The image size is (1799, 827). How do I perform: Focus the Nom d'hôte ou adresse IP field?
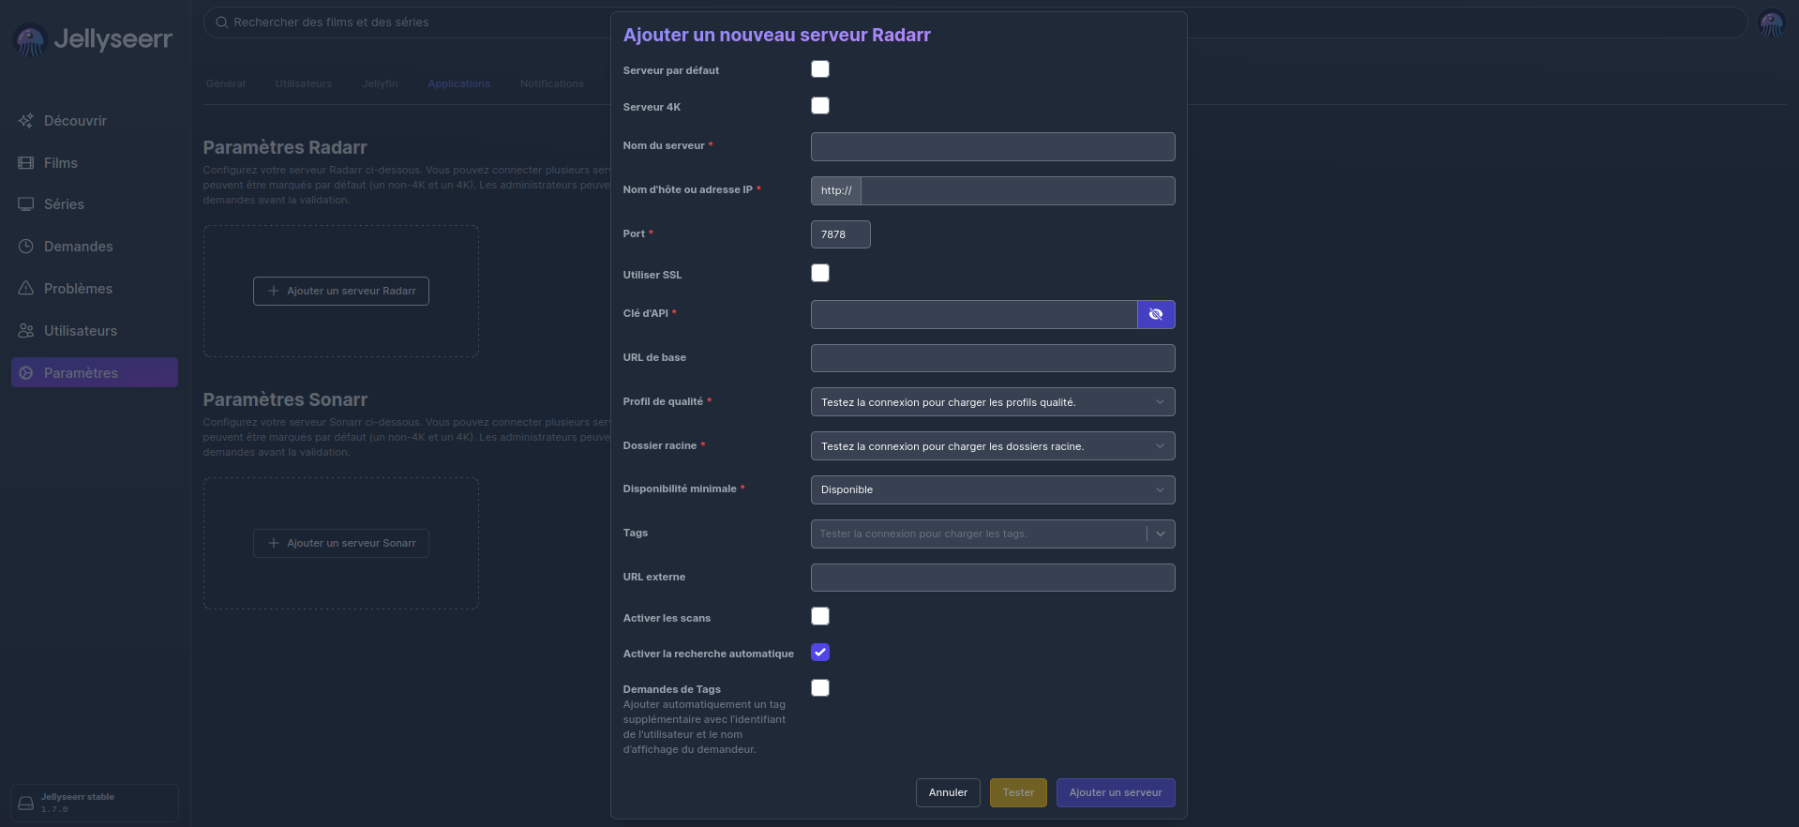pos(1018,191)
